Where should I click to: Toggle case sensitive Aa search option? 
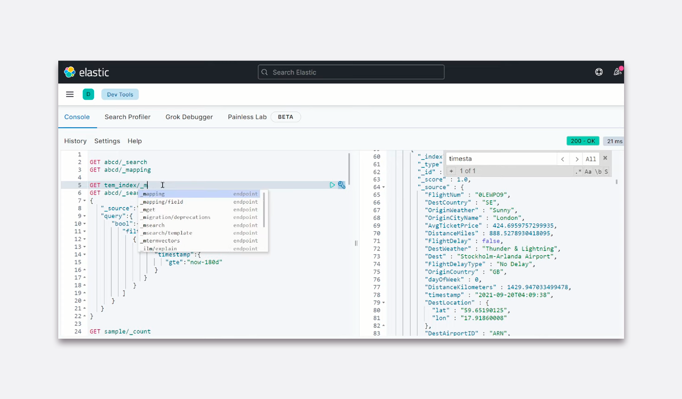pyautogui.click(x=588, y=171)
